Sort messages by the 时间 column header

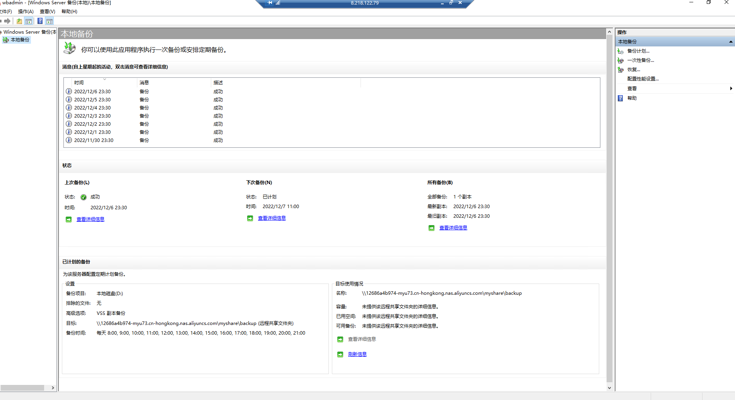tap(79, 83)
